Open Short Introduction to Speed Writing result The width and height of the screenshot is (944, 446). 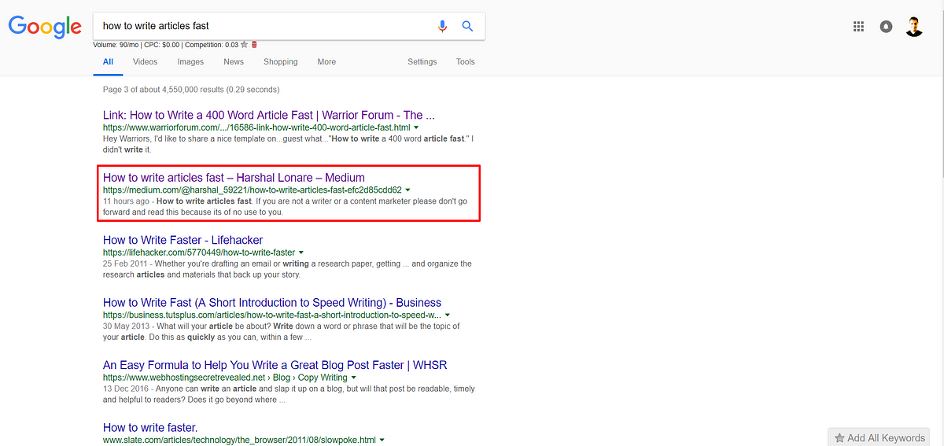point(272,303)
